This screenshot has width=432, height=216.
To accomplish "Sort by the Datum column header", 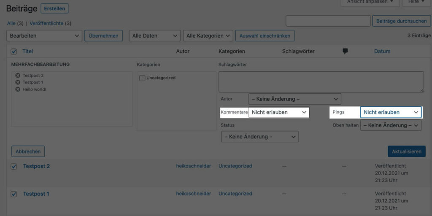I will (x=382, y=51).
